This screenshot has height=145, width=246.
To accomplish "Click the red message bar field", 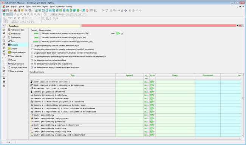I will tap(159, 26).
